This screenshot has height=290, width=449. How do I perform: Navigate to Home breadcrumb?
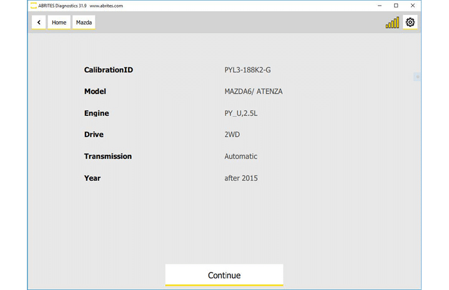tap(59, 22)
